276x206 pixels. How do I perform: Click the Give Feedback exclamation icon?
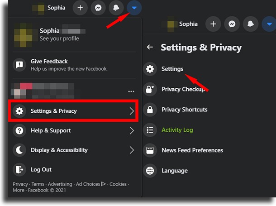tap(19, 65)
